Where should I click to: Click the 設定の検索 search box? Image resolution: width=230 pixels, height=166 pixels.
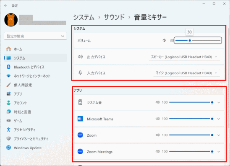pyautogui.click(x=35, y=36)
